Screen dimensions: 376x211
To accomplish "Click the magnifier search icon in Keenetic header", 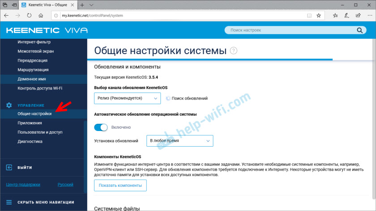I will (x=359, y=30).
